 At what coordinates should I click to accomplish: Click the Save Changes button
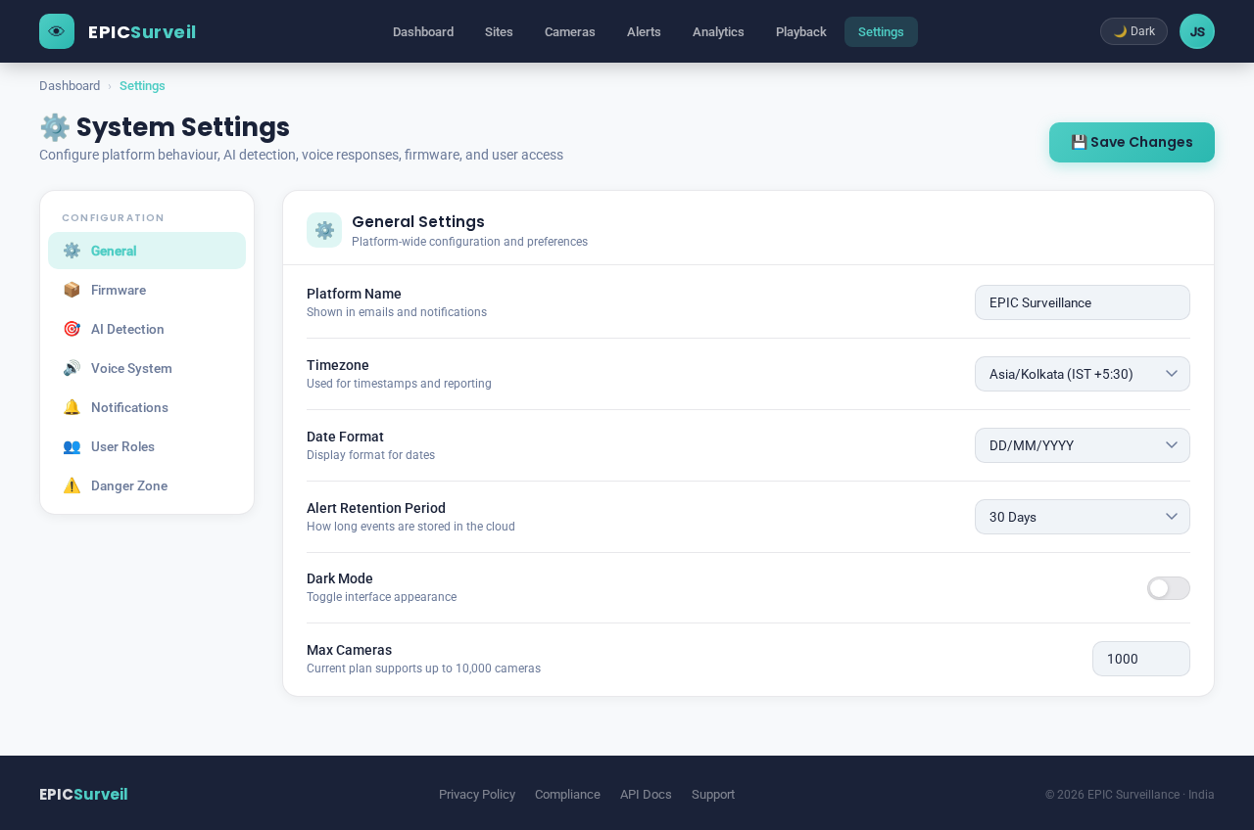tap(1132, 142)
